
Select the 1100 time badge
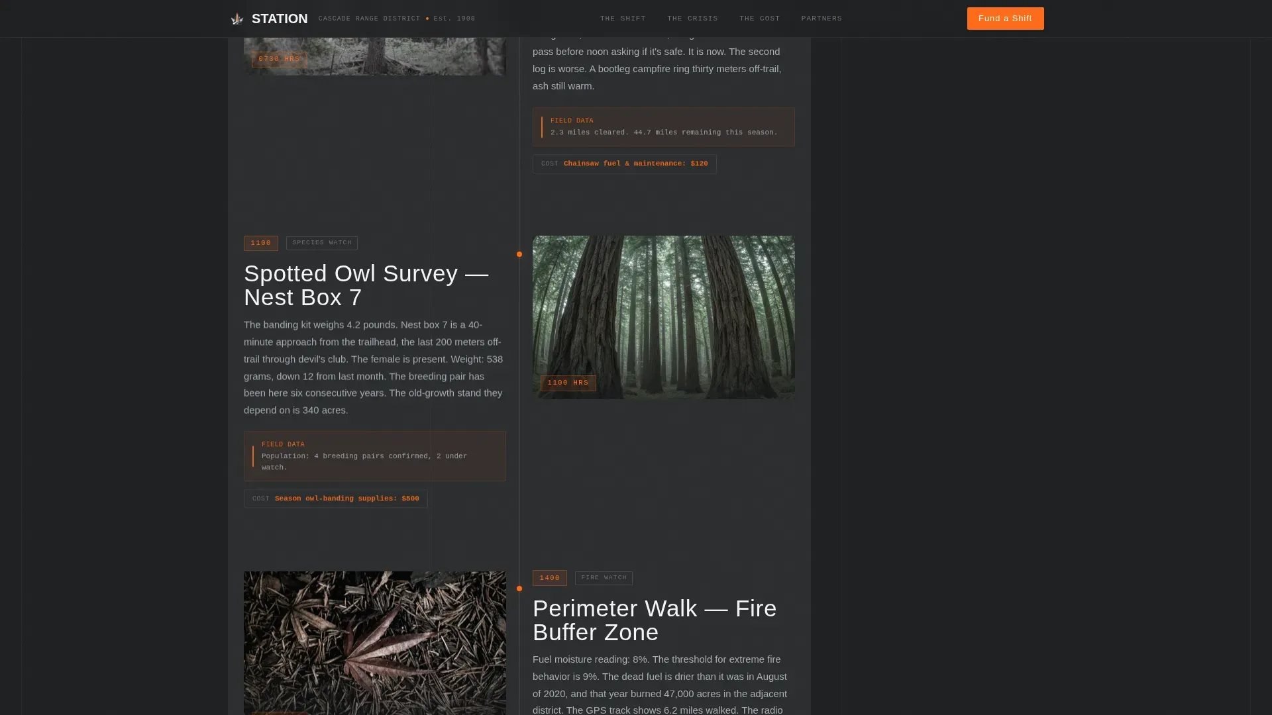pyautogui.click(x=261, y=243)
